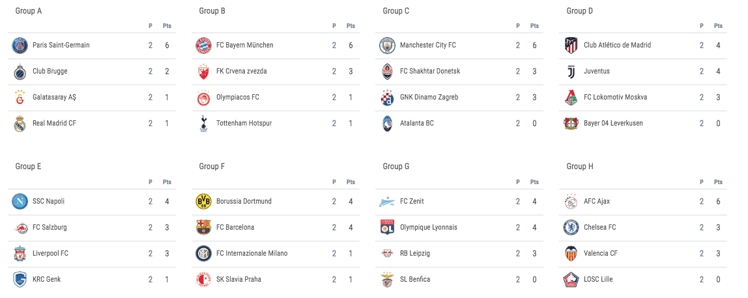This screenshot has height=298, width=748.
Task: Click the Tottenham Hotspur cockerel crest
Action: click(204, 123)
